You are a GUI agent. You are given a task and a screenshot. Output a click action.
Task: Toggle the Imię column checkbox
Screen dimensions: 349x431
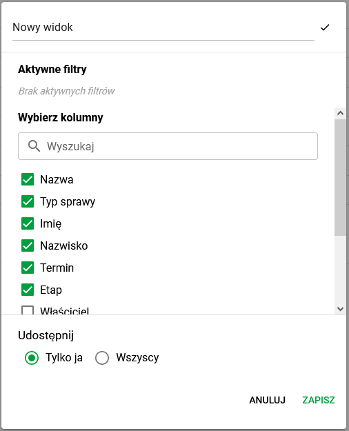tap(28, 223)
